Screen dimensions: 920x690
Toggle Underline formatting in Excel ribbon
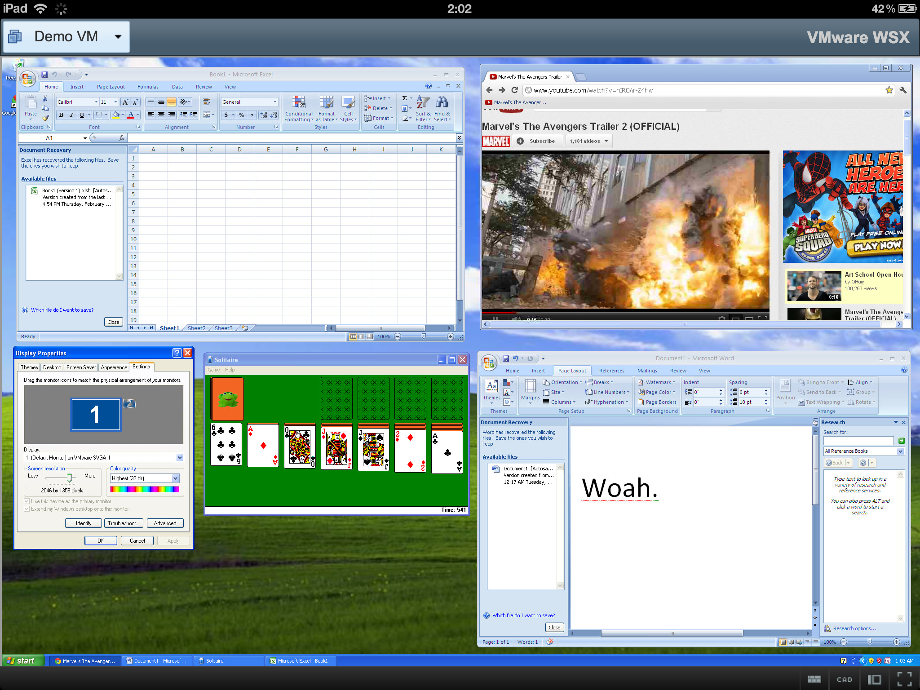81,115
